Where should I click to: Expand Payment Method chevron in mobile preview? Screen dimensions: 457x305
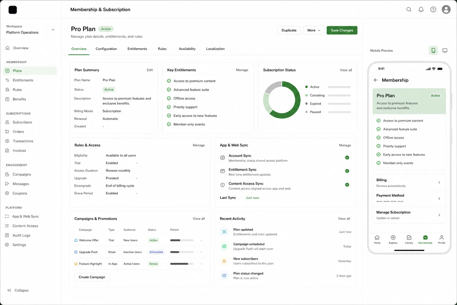(x=439, y=198)
